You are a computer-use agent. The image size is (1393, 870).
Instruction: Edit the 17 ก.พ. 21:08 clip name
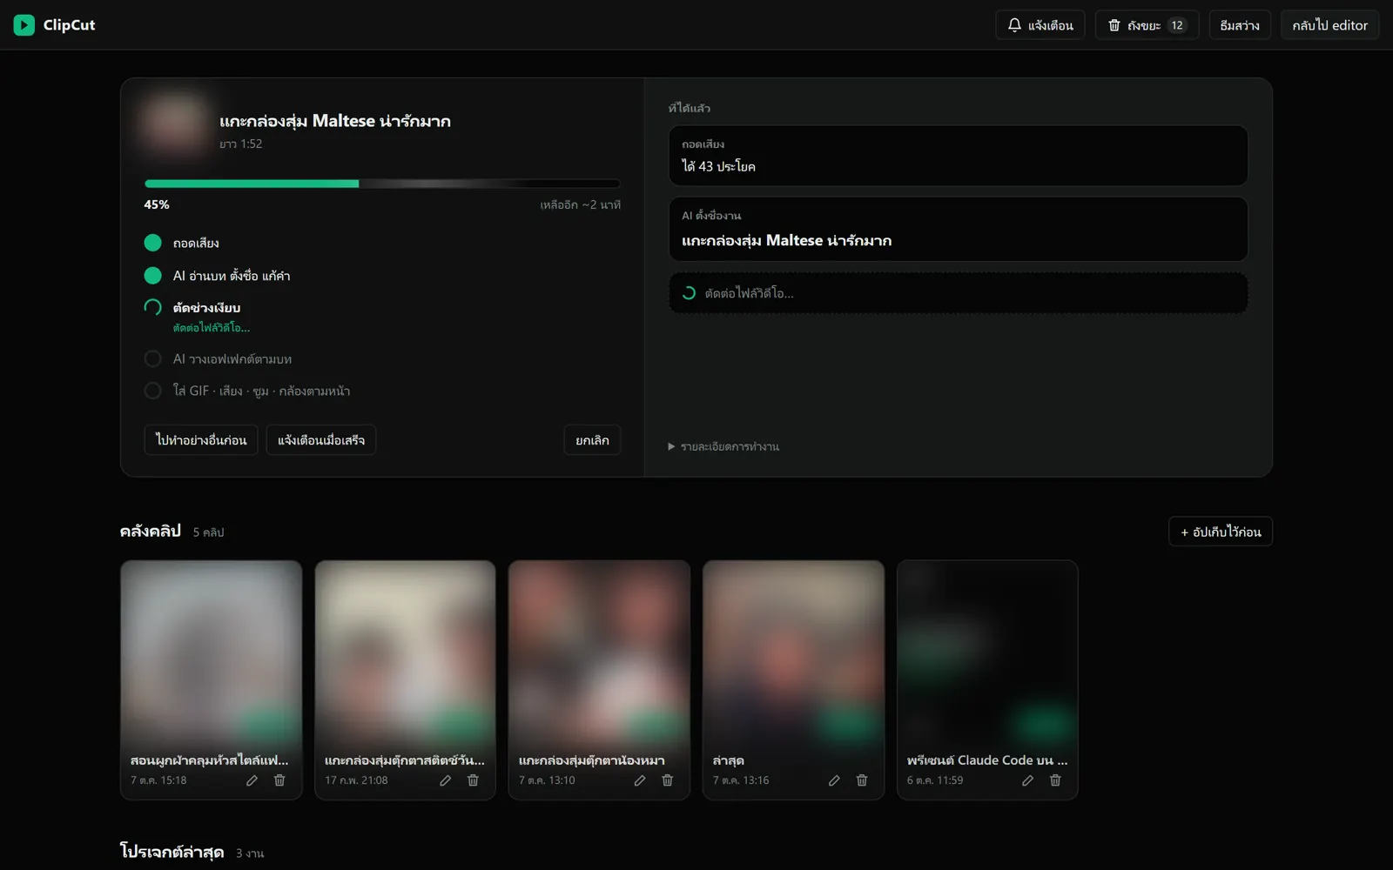pos(445,780)
